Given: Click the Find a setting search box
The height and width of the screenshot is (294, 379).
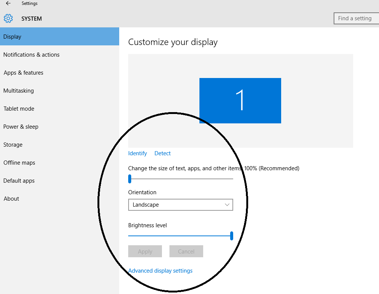Looking at the screenshot, I should [356, 18].
